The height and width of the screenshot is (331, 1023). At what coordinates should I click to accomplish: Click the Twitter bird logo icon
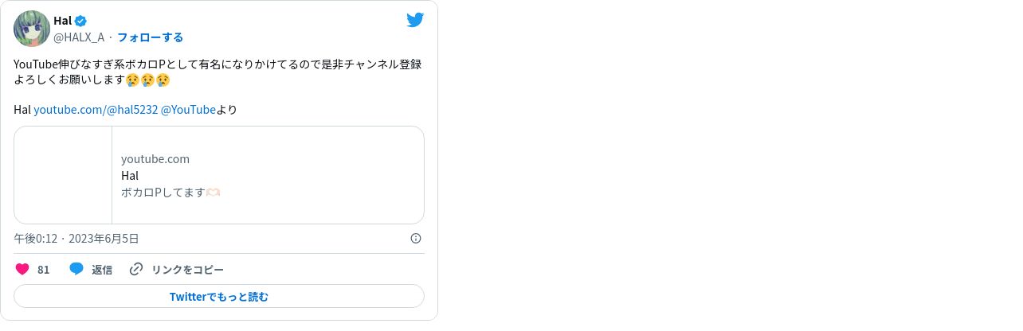click(x=415, y=20)
